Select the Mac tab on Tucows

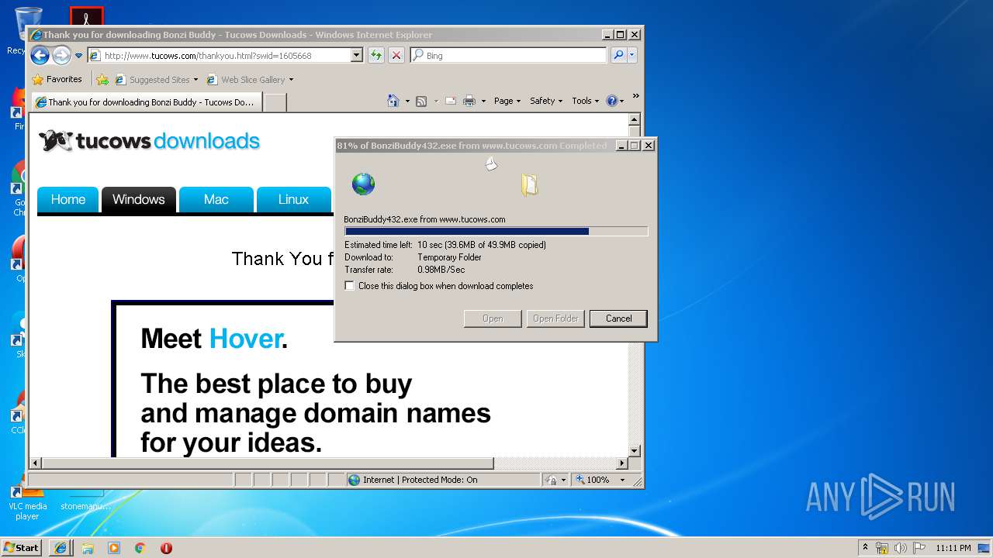216,199
